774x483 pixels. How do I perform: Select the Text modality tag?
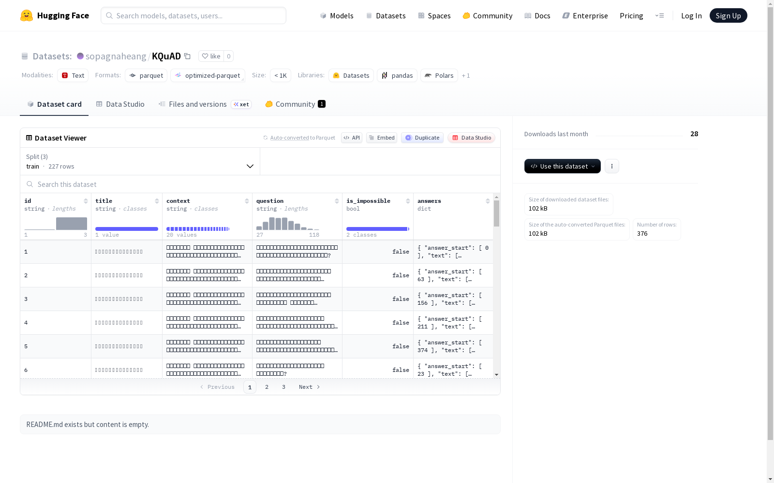pyautogui.click(x=73, y=75)
